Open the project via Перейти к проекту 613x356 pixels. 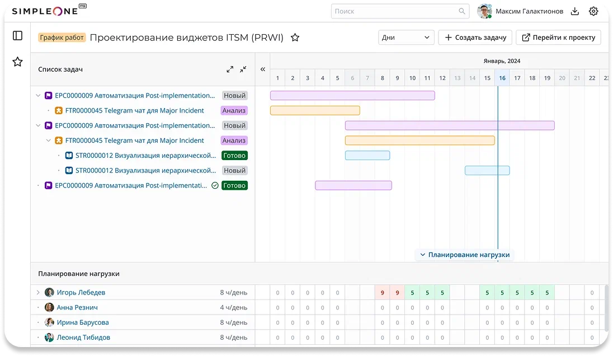(558, 37)
